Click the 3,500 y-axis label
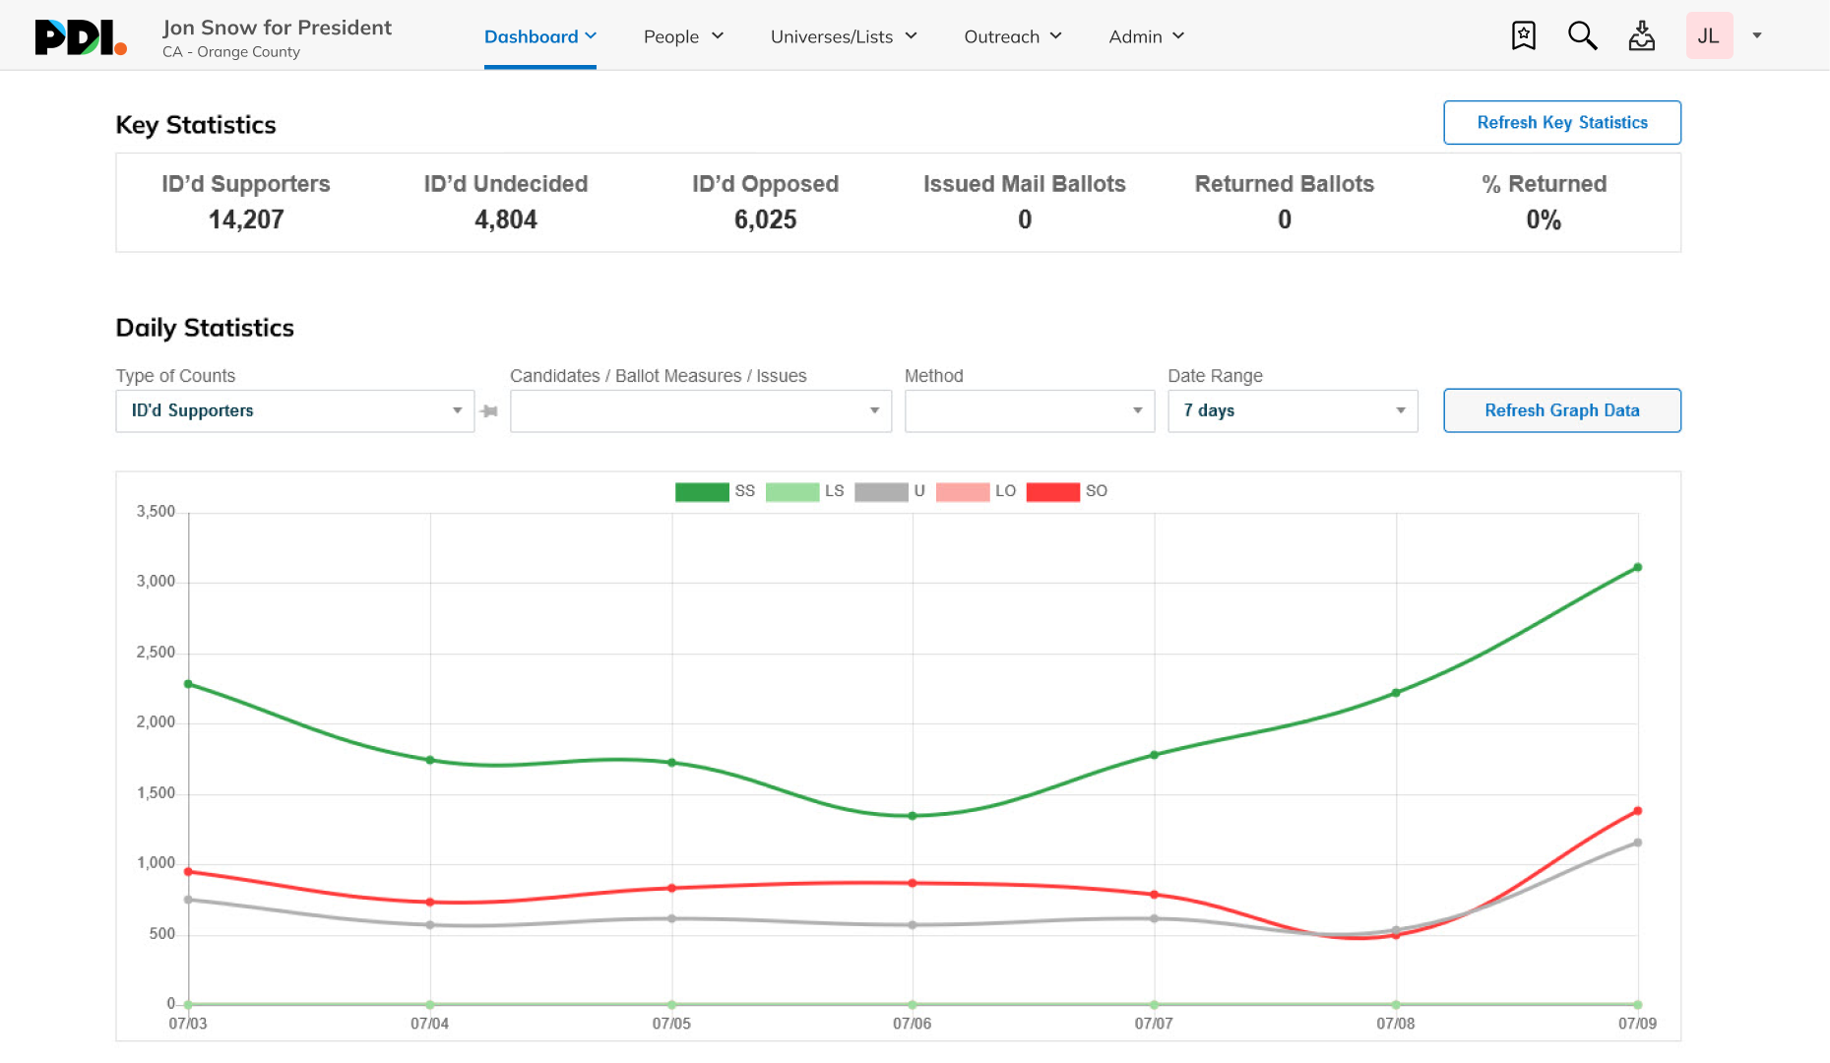The height and width of the screenshot is (1063, 1830). click(x=156, y=512)
